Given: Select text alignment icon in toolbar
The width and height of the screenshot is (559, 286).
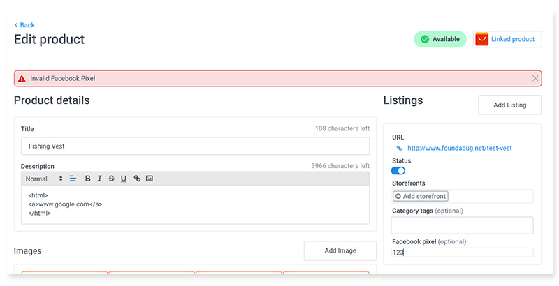Looking at the screenshot, I should pyautogui.click(x=73, y=179).
